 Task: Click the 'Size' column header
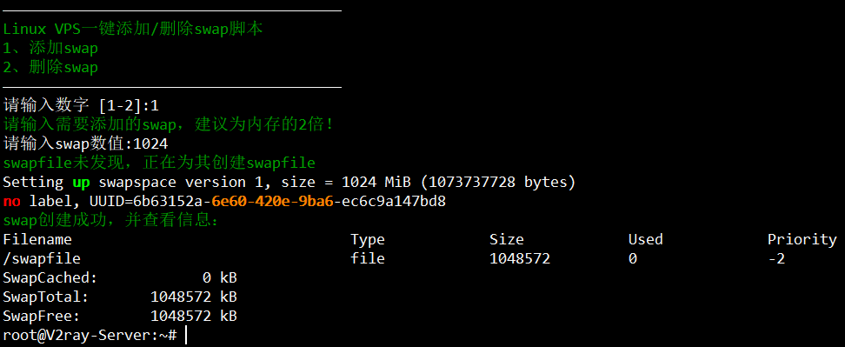coord(507,239)
